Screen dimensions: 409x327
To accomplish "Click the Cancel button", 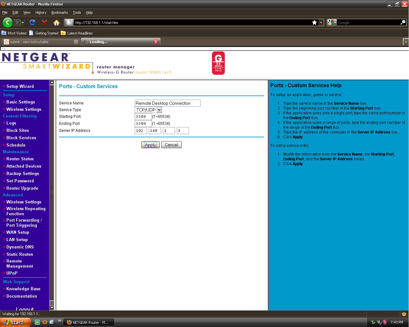I will [x=171, y=145].
